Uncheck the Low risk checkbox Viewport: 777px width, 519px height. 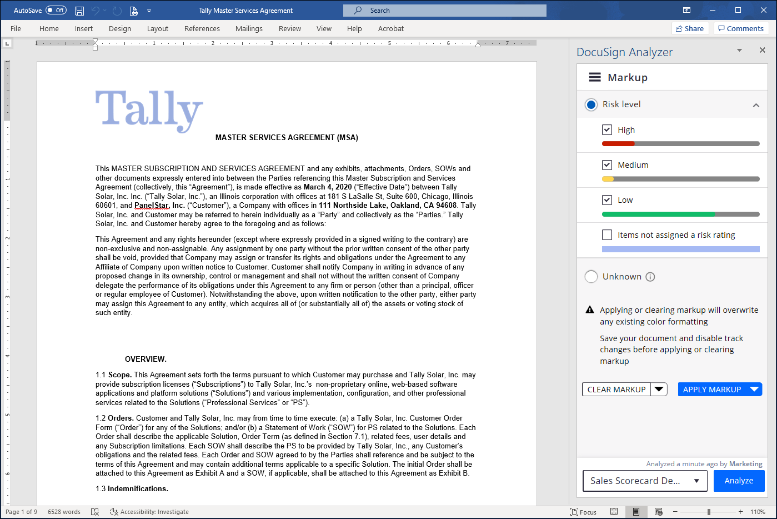coord(607,200)
